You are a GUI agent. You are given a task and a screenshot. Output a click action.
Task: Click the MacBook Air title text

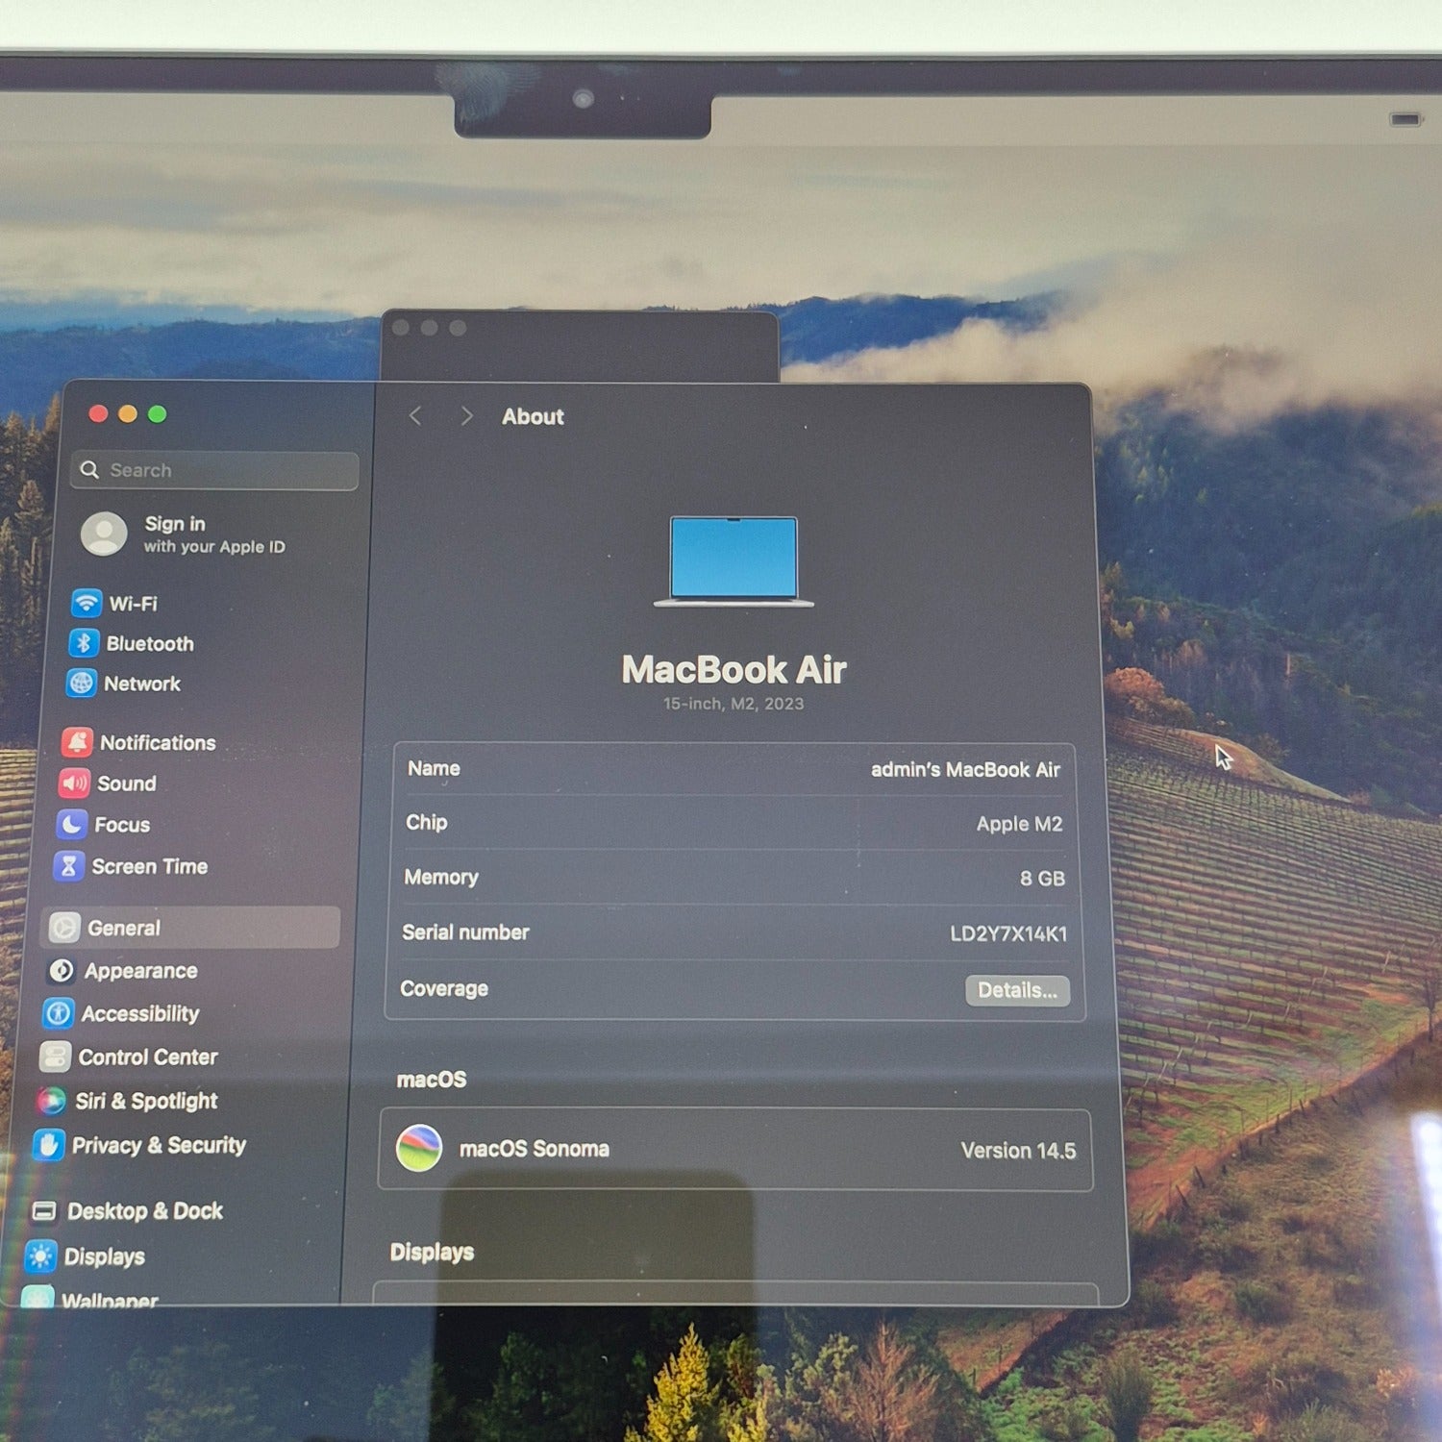[x=733, y=669]
